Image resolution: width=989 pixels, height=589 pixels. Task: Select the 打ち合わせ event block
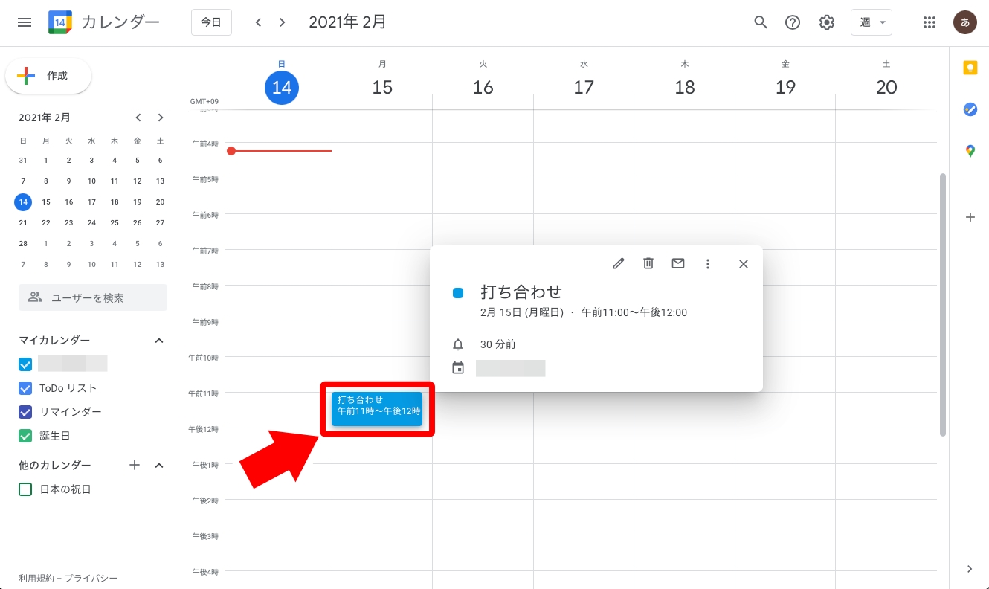click(x=377, y=409)
